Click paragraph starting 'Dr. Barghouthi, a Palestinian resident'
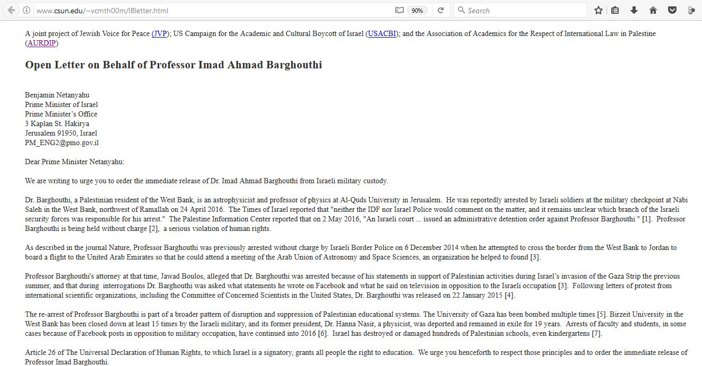The height and width of the screenshot is (366, 702). click(357, 214)
